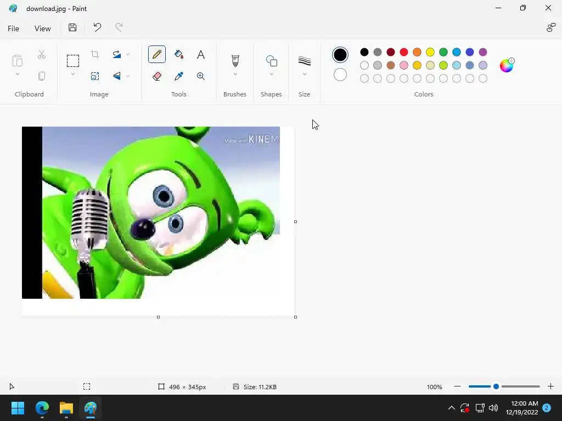562x421 pixels.
Task: Click the rectangular Select tool
Action: click(73, 61)
